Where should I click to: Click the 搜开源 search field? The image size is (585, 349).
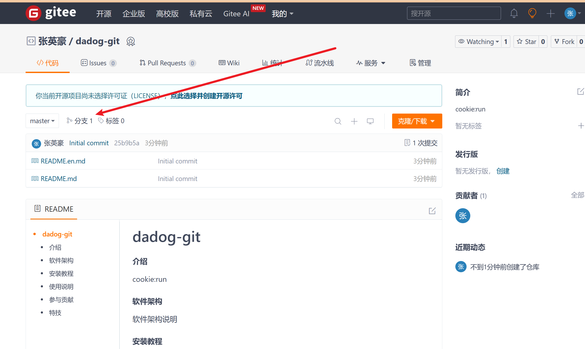(x=453, y=13)
